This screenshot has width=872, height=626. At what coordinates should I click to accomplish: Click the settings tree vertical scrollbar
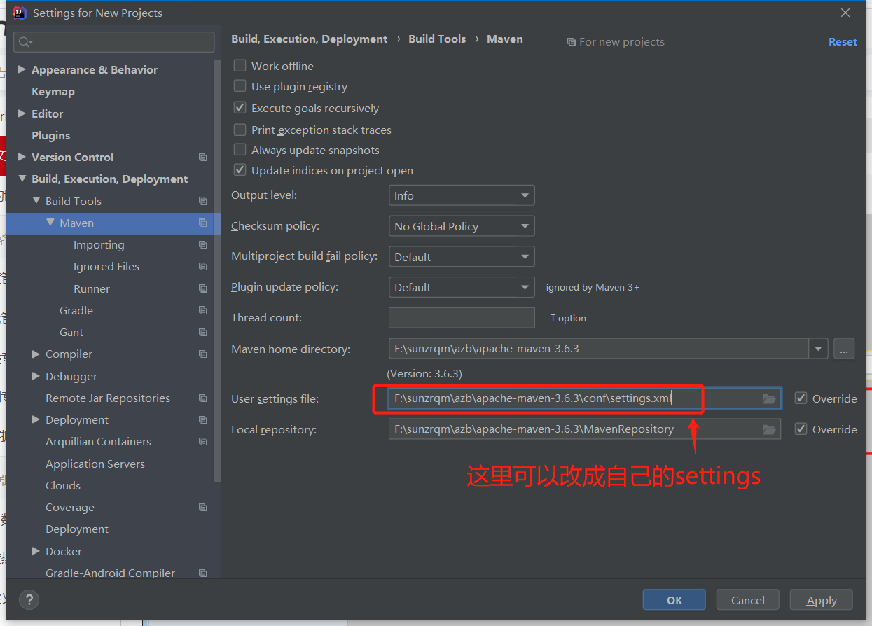217,270
